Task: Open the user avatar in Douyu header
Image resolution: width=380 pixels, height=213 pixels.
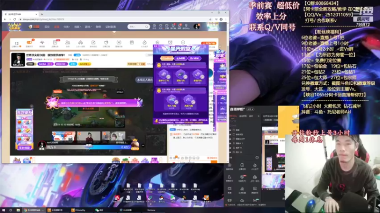Action: (197, 27)
